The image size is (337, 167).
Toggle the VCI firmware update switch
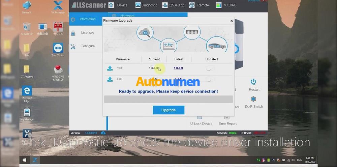click(210, 68)
